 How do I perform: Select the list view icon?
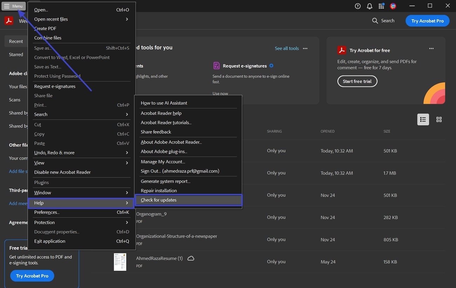point(423,119)
